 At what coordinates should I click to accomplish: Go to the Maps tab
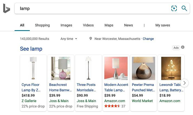[109, 25]
